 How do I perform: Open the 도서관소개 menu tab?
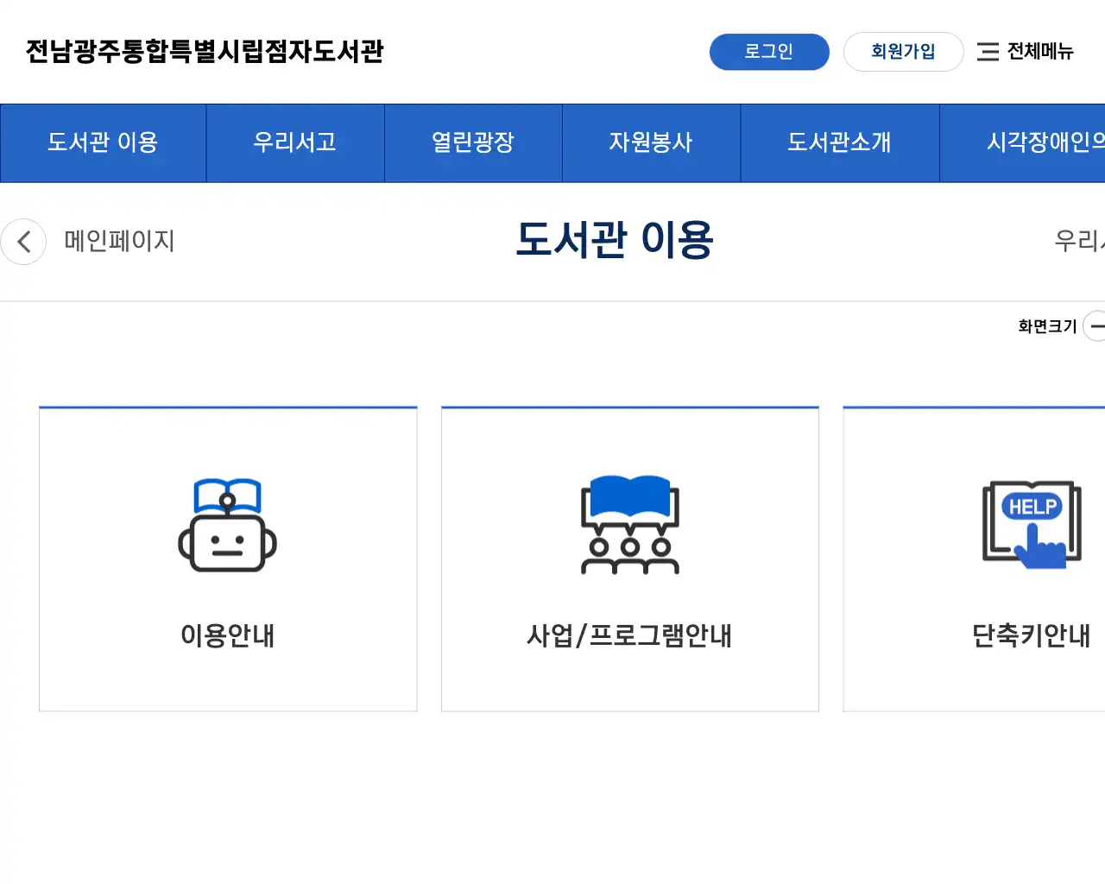(839, 142)
